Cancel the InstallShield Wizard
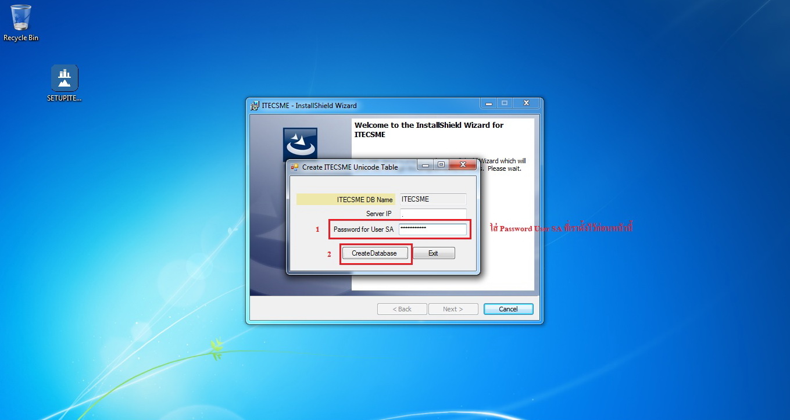The height and width of the screenshot is (420, 790). [x=508, y=309]
